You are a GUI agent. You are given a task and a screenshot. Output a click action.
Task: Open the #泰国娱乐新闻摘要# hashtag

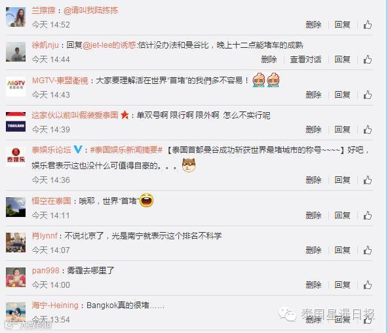(x=126, y=149)
